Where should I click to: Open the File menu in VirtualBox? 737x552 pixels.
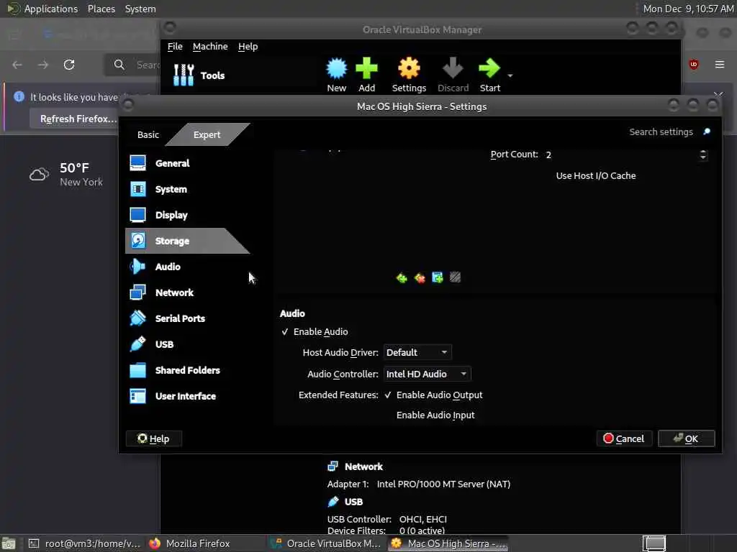point(175,47)
